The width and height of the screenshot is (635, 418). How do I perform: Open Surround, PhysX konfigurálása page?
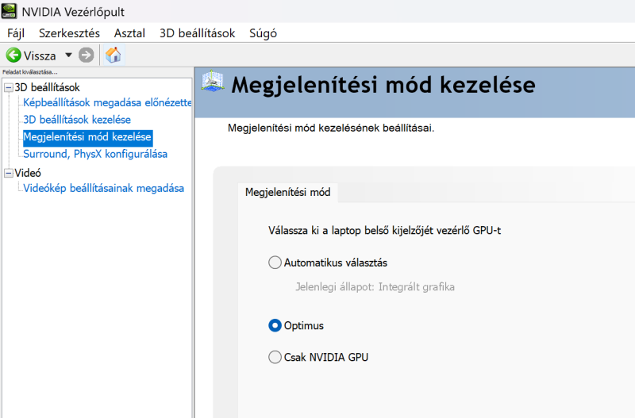[95, 154]
